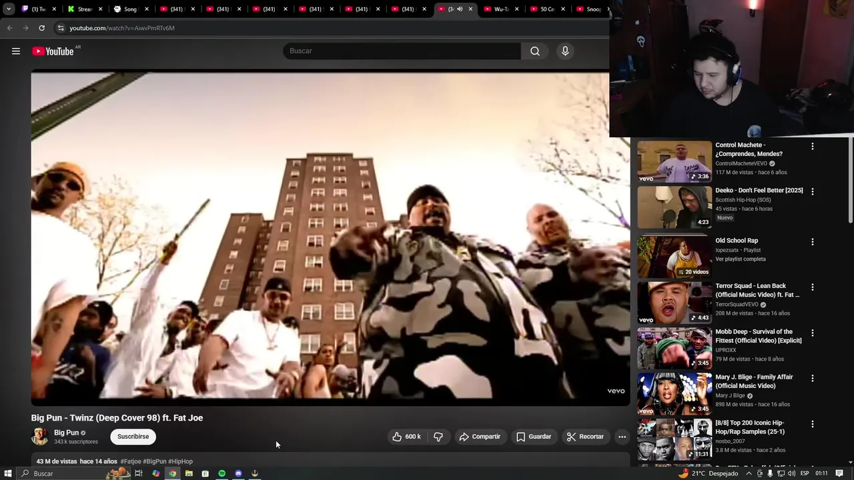Open options for Mobb Deep video
Screen dimensions: 854x480
click(812, 333)
